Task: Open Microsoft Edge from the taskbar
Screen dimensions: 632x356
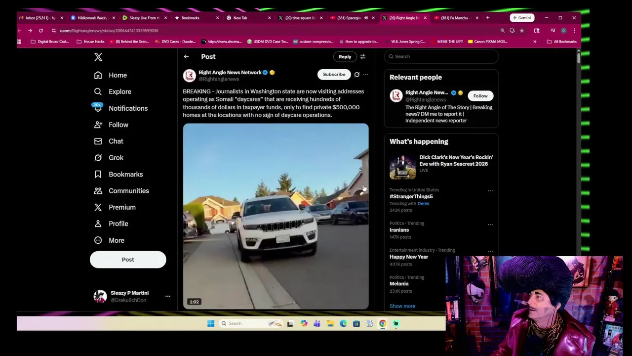Action: tap(343, 324)
